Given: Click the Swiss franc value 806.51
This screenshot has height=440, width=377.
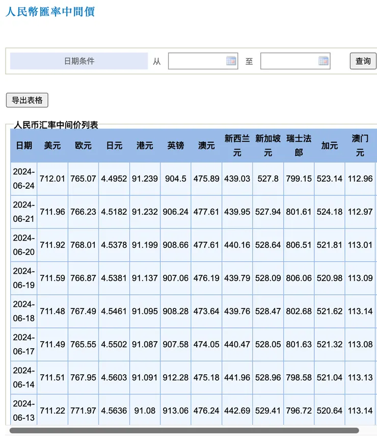Looking at the screenshot, I should [x=299, y=245].
